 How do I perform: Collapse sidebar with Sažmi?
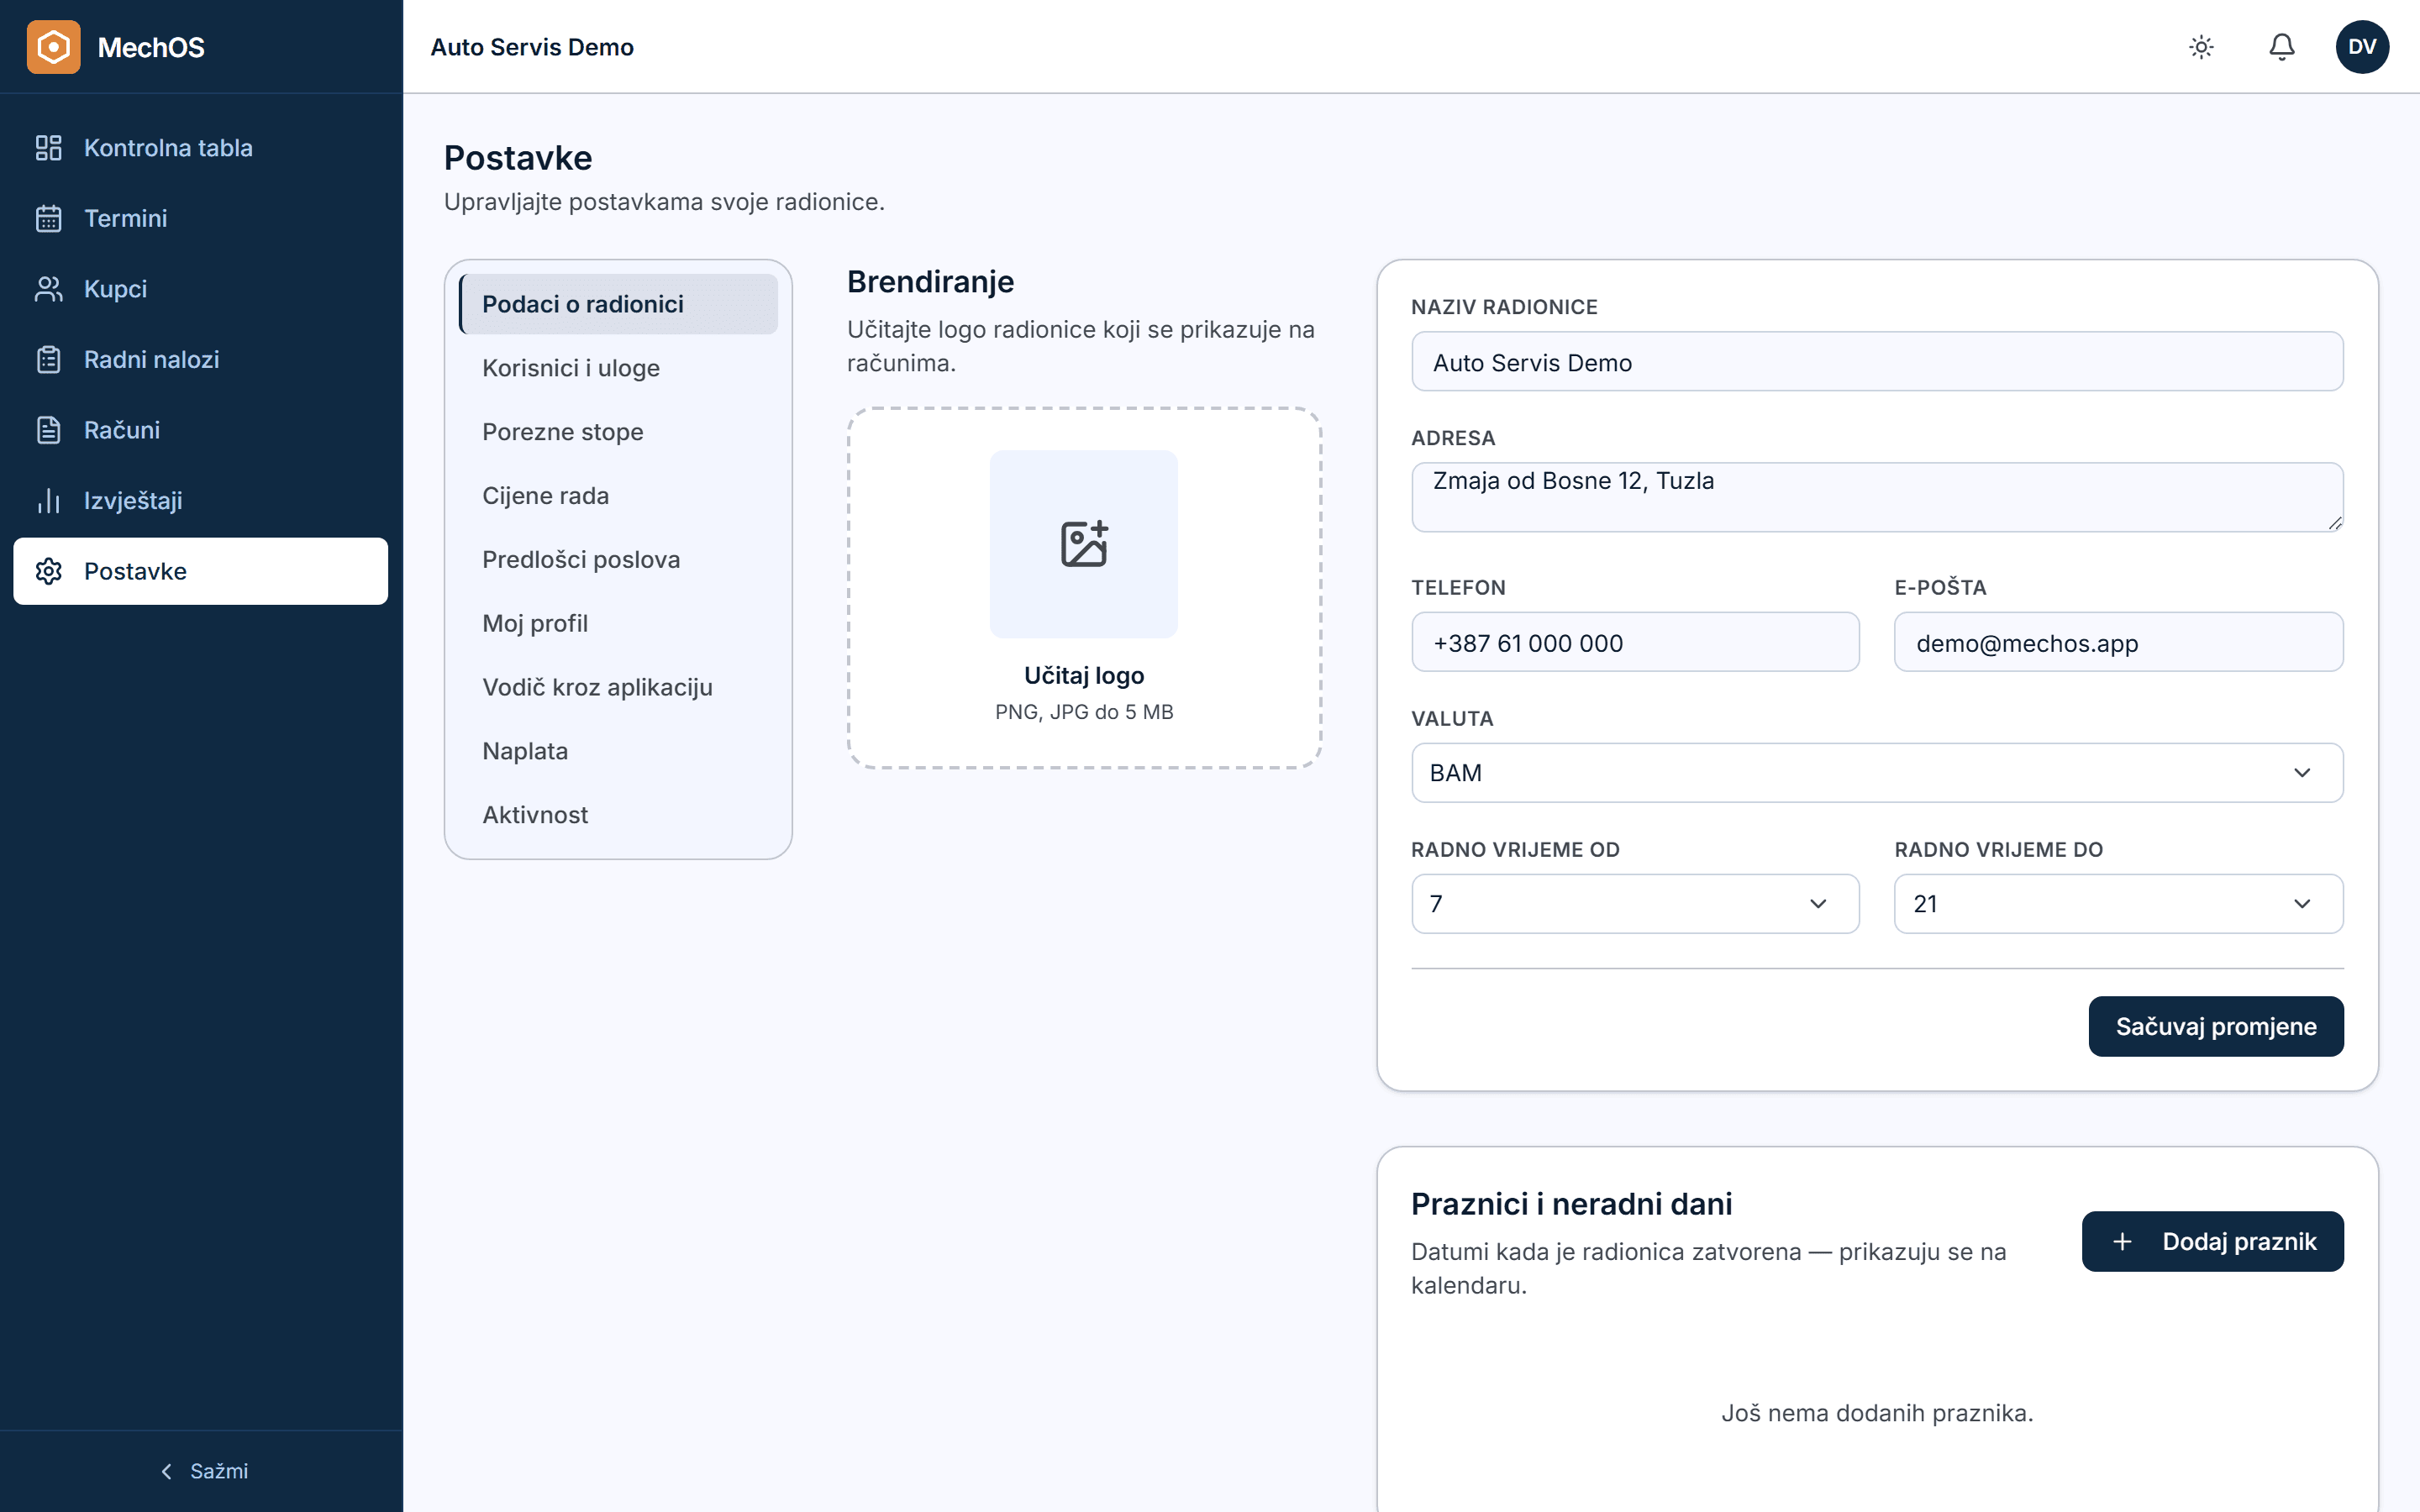[x=203, y=1471]
